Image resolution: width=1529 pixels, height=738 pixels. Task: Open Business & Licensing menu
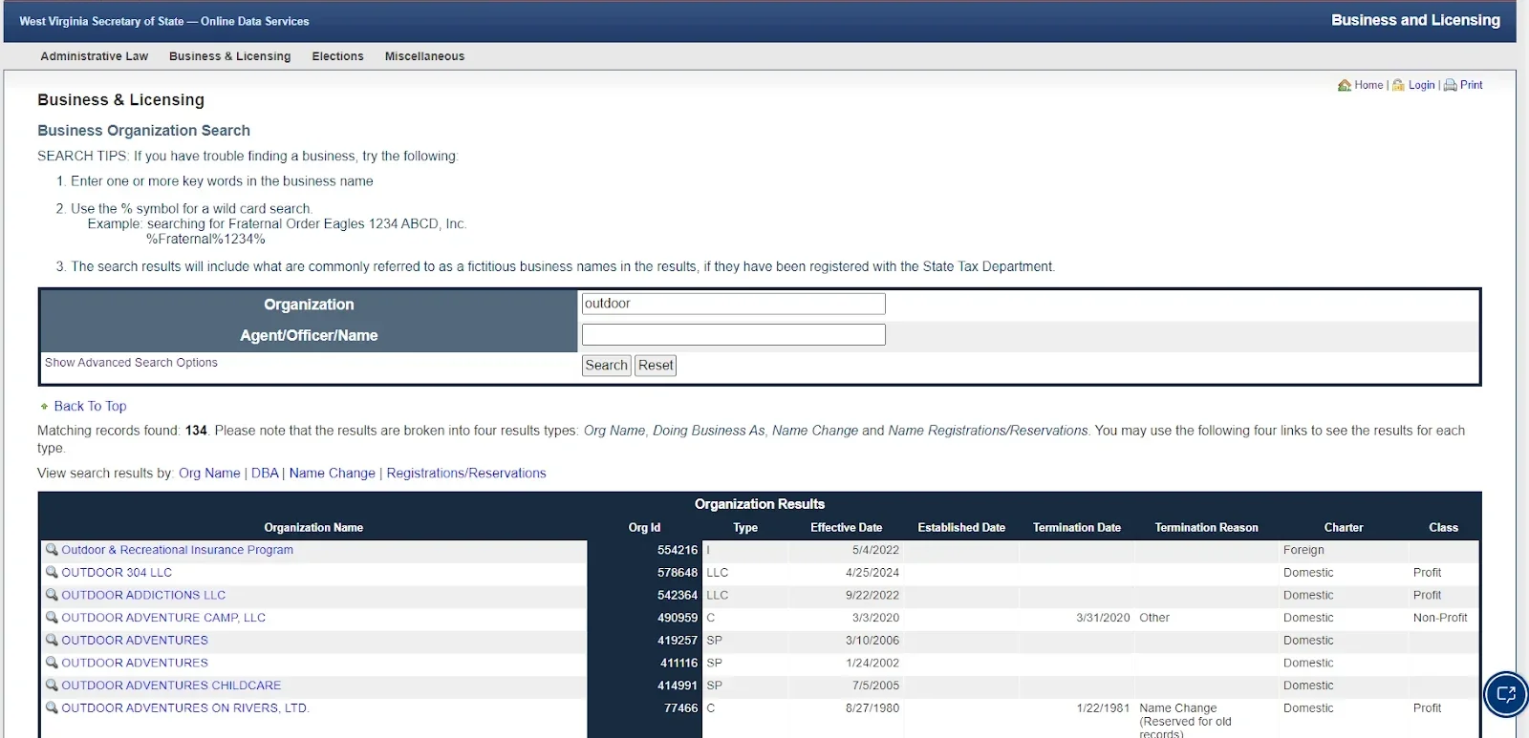tap(230, 56)
